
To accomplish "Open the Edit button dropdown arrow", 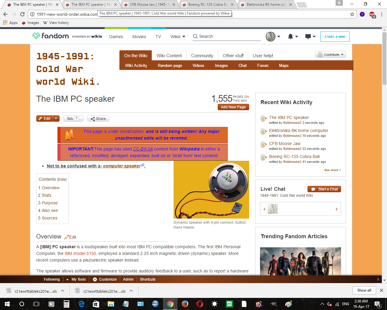I will (56, 119).
